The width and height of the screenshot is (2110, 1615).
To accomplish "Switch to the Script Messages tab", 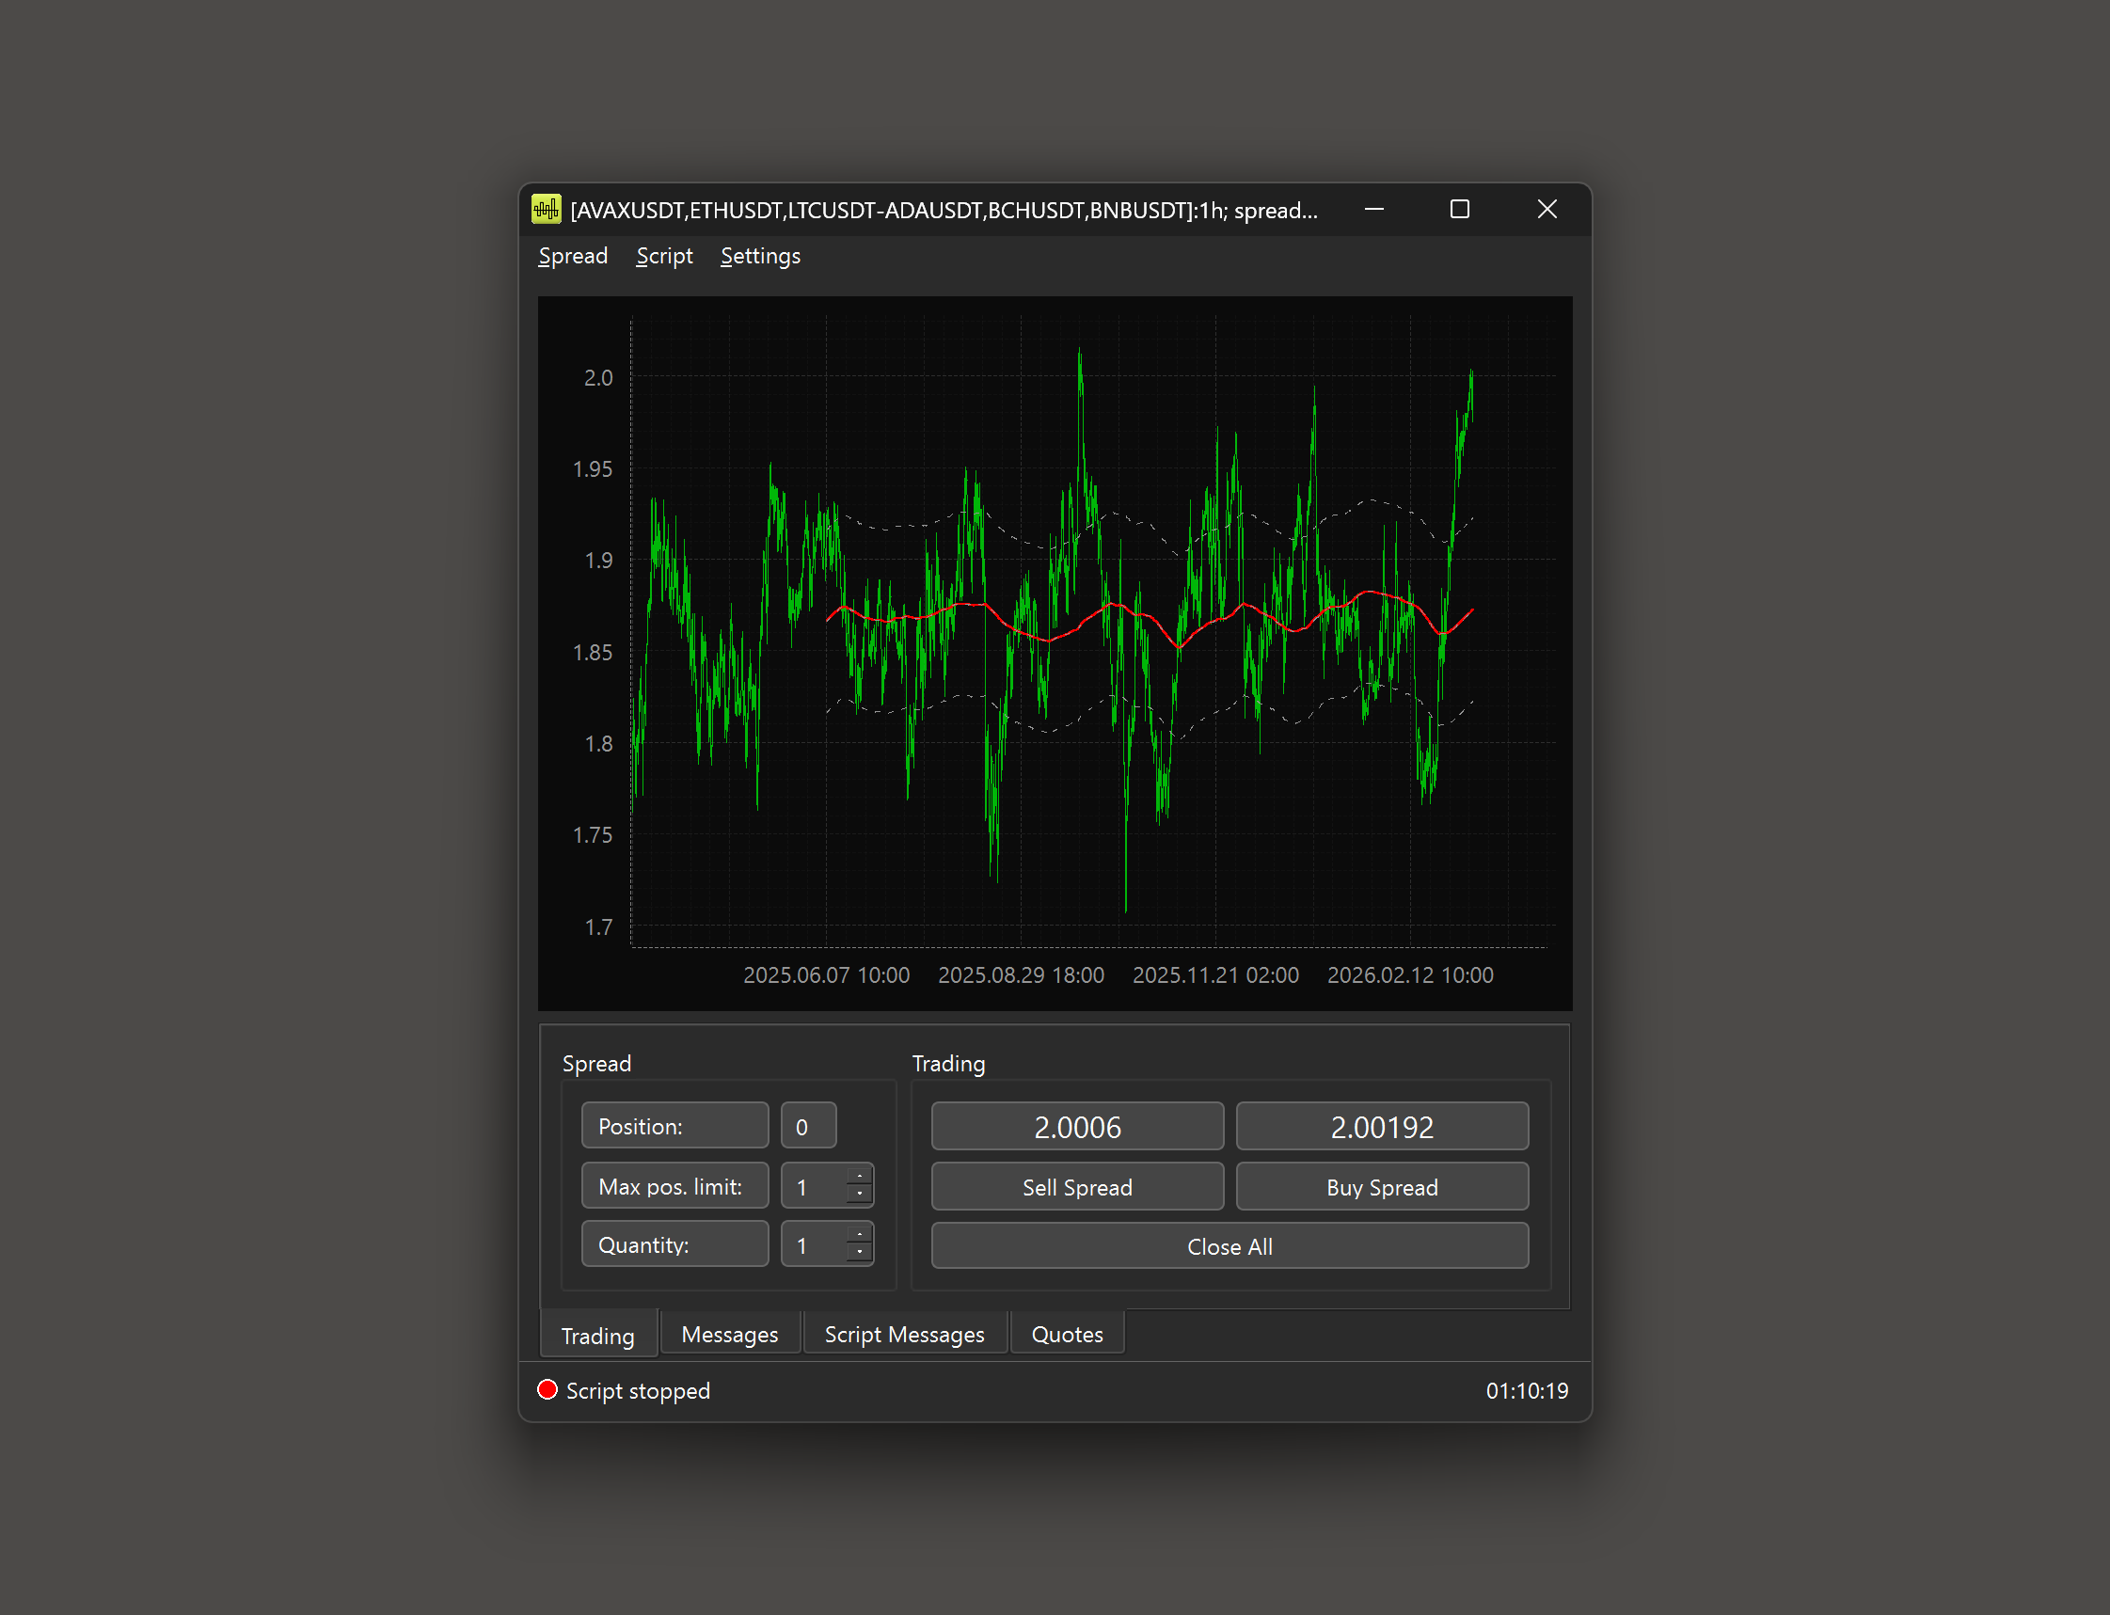I will point(904,1335).
